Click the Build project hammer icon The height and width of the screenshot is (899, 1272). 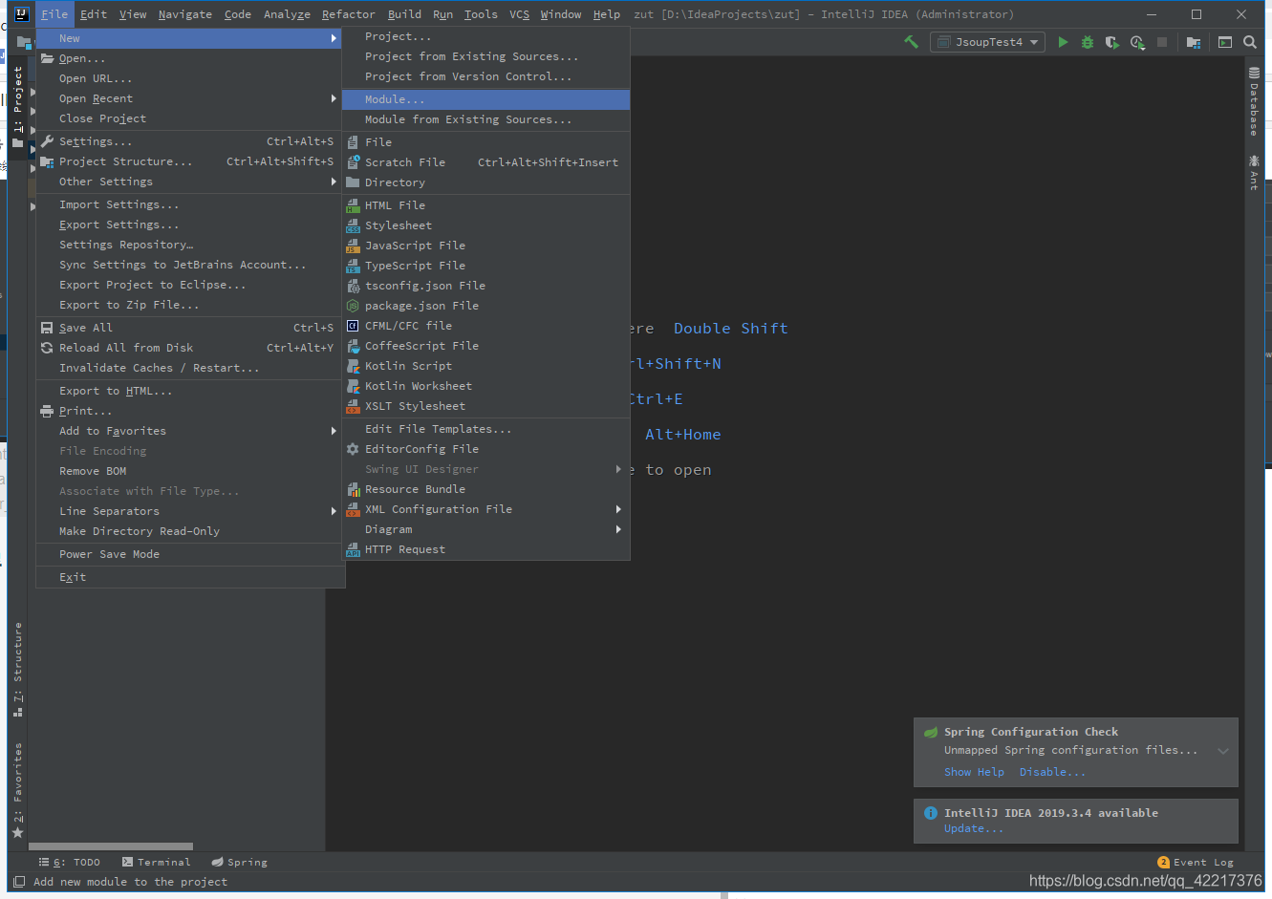click(x=911, y=42)
